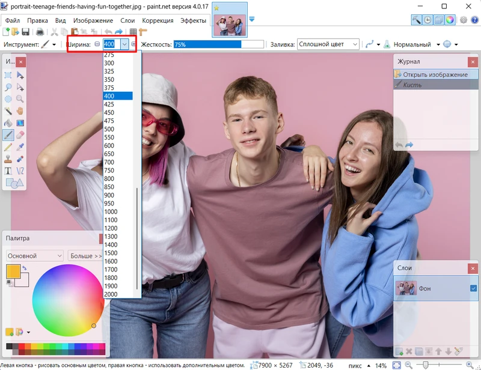Collapse the Ширина width dropdown arrow
Screen dimensions: 481x370
tap(124, 44)
